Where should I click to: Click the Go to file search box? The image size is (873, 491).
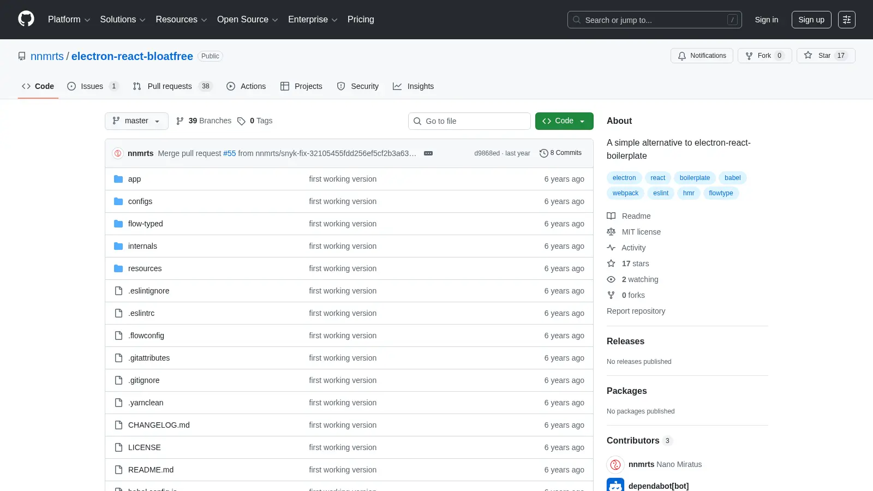tap(469, 121)
